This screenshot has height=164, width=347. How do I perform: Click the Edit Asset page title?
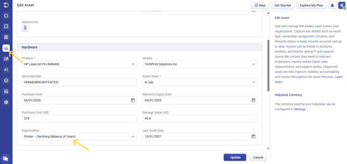26,5
